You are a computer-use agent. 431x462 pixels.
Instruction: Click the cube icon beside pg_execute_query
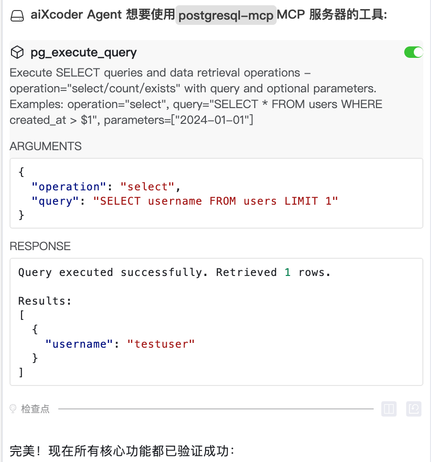click(x=17, y=52)
